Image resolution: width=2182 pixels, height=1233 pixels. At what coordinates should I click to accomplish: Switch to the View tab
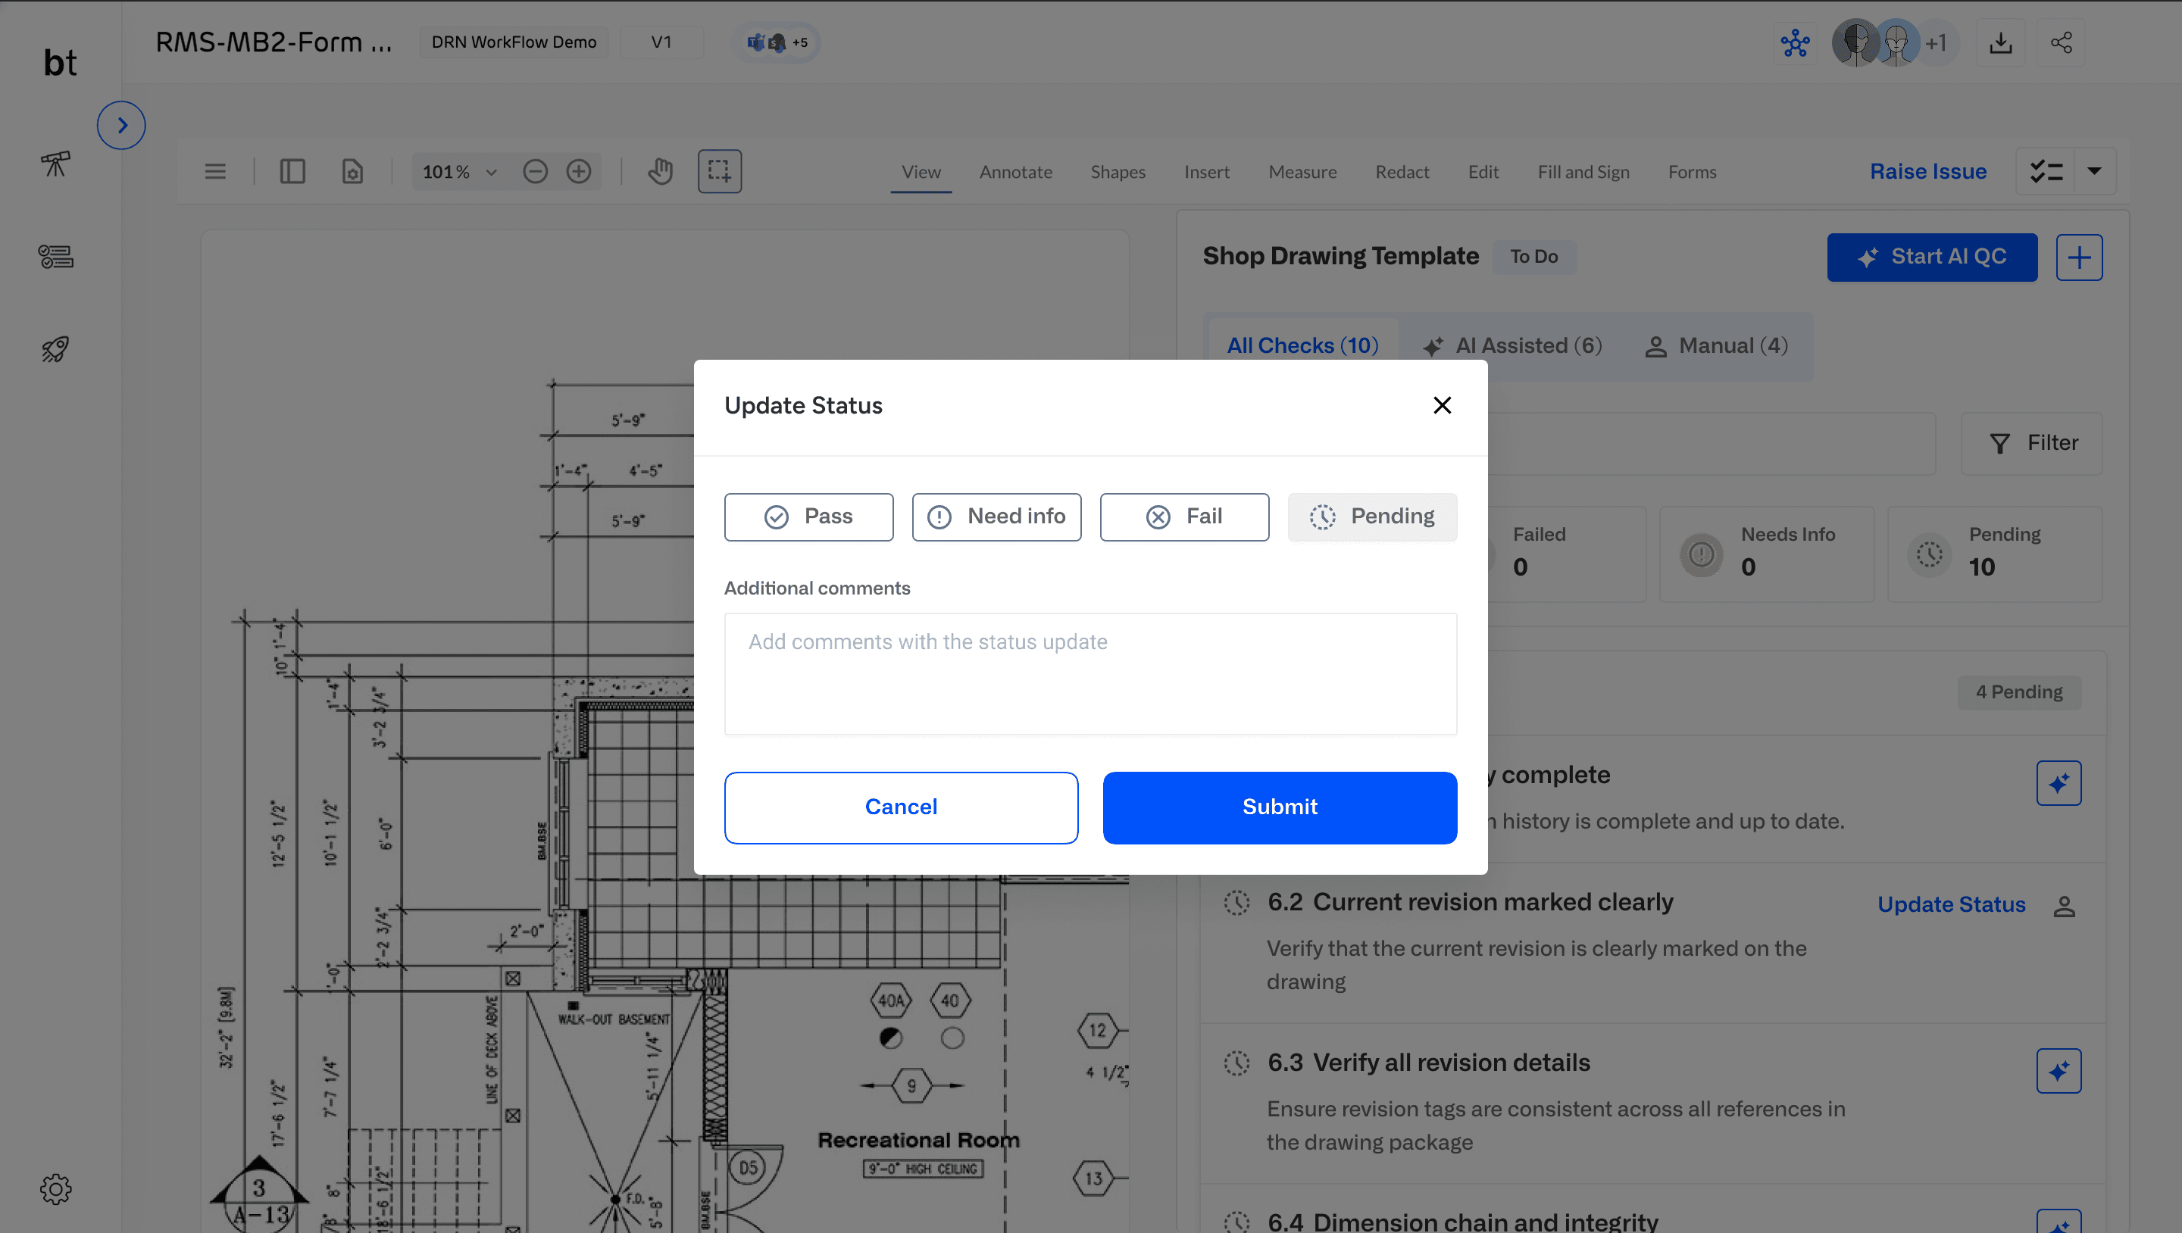[921, 172]
